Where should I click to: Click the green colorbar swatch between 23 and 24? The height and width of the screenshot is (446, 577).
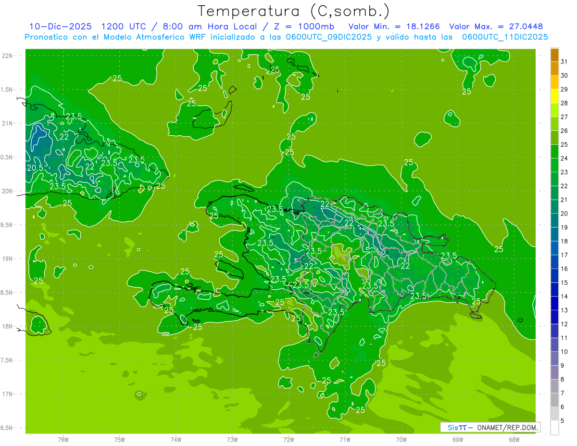[x=554, y=165]
